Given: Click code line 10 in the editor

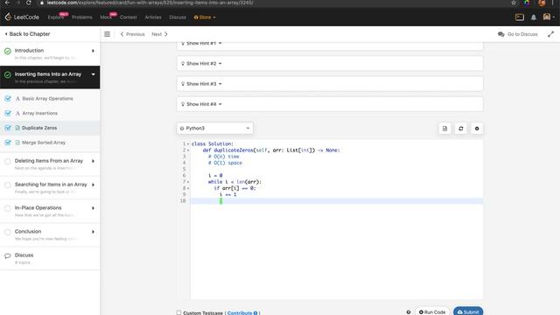Looking at the screenshot, I should [x=336, y=201].
